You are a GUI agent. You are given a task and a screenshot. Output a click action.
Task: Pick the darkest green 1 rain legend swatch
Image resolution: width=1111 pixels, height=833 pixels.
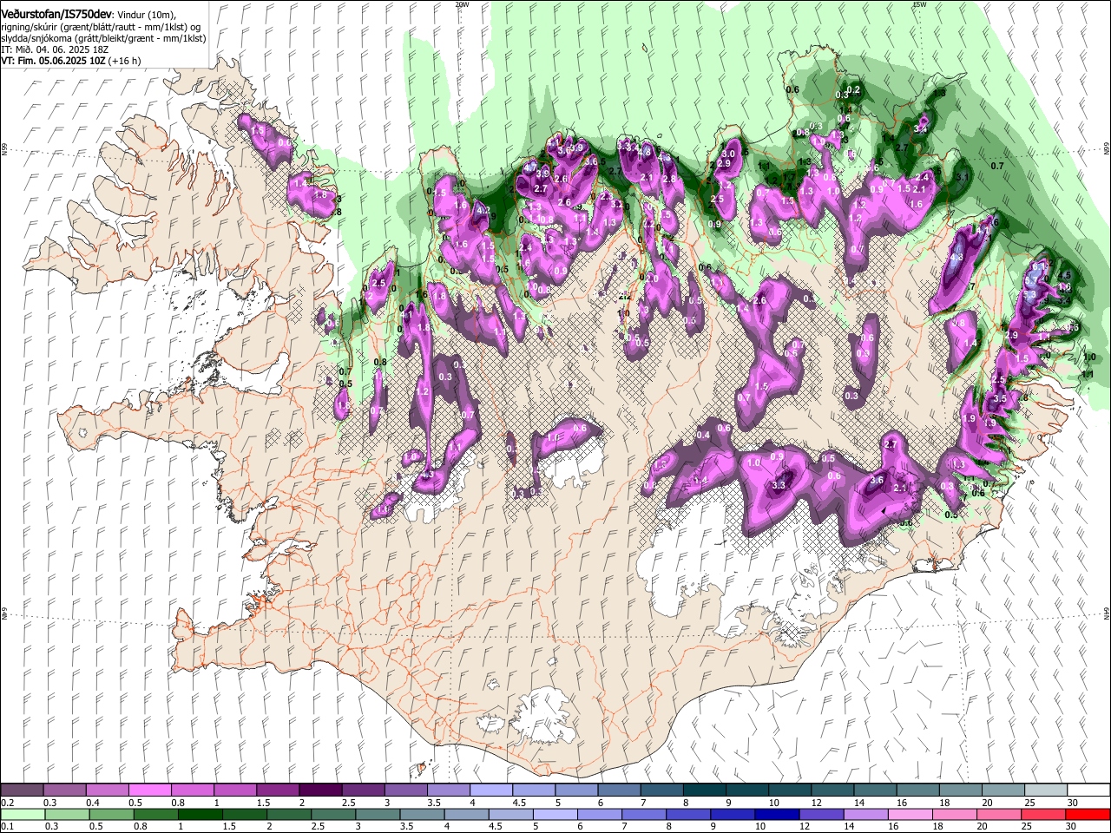(x=201, y=814)
